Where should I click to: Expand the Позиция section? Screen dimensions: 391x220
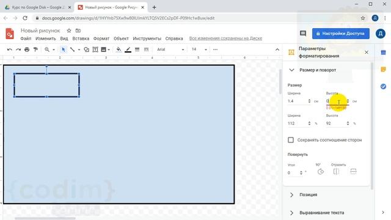[291, 194]
